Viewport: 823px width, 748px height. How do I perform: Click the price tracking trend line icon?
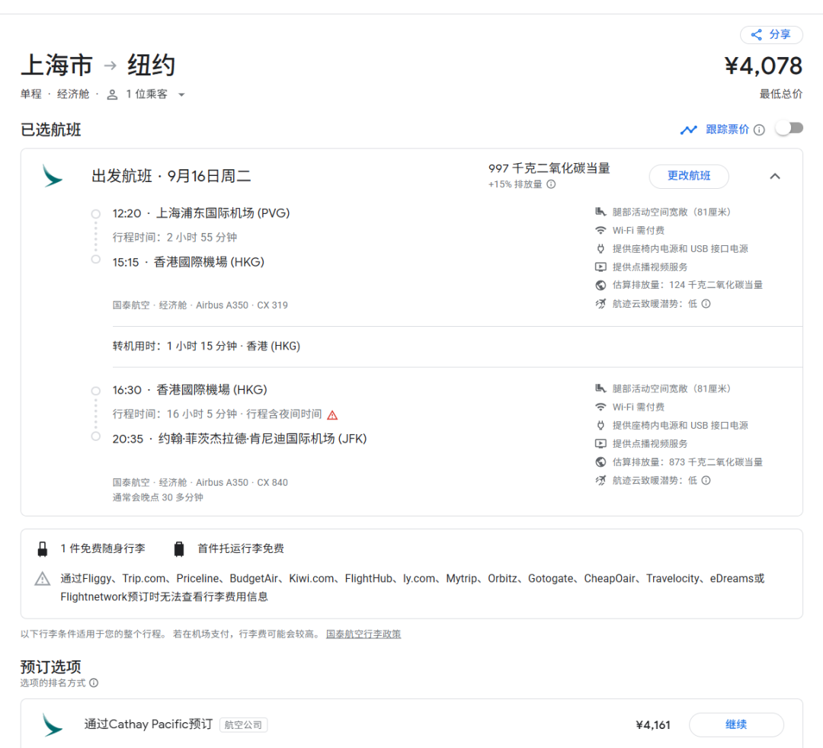(x=689, y=129)
